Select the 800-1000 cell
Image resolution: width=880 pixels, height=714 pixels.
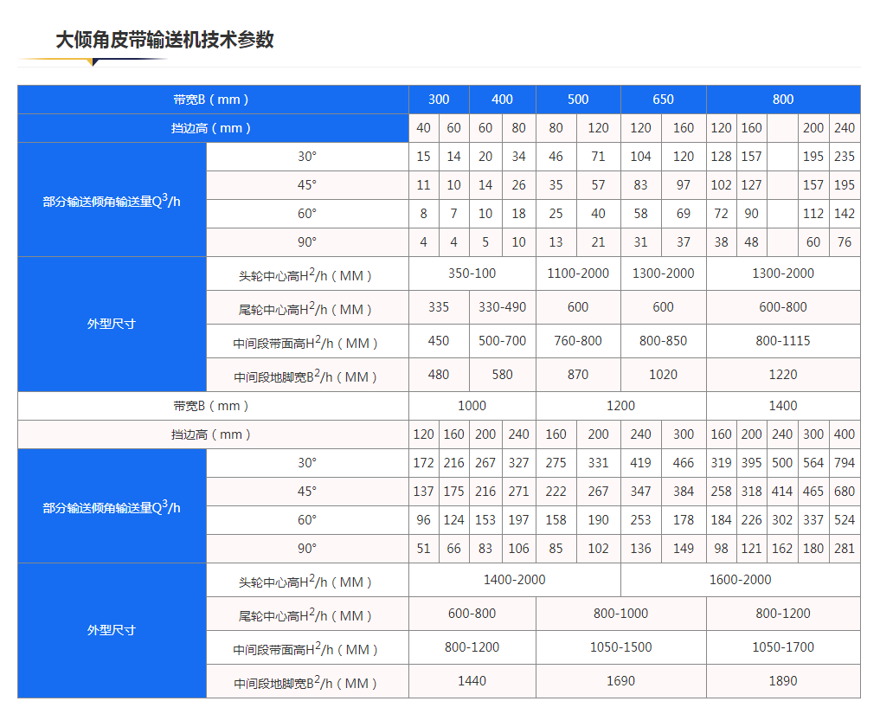[x=620, y=614]
